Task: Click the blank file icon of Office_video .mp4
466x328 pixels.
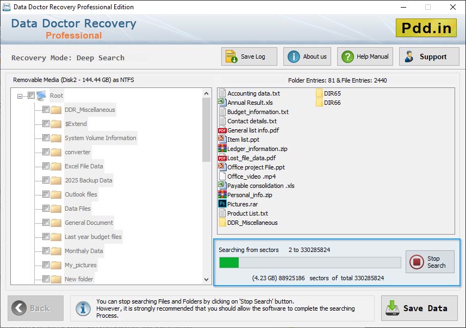Action: coord(222,176)
